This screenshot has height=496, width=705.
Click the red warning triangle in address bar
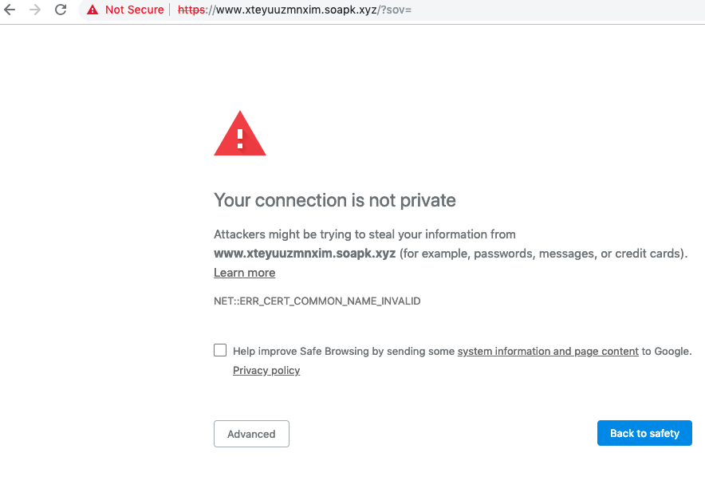click(x=93, y=10)
